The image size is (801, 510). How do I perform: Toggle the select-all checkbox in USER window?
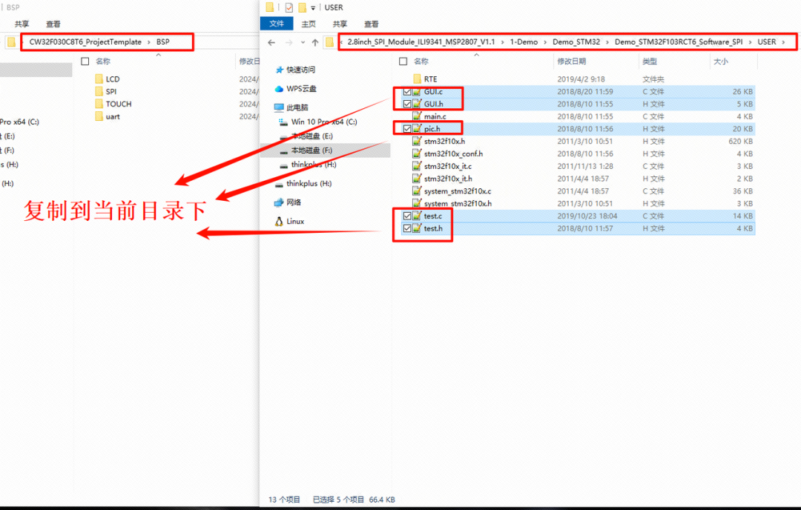(403, 62)
